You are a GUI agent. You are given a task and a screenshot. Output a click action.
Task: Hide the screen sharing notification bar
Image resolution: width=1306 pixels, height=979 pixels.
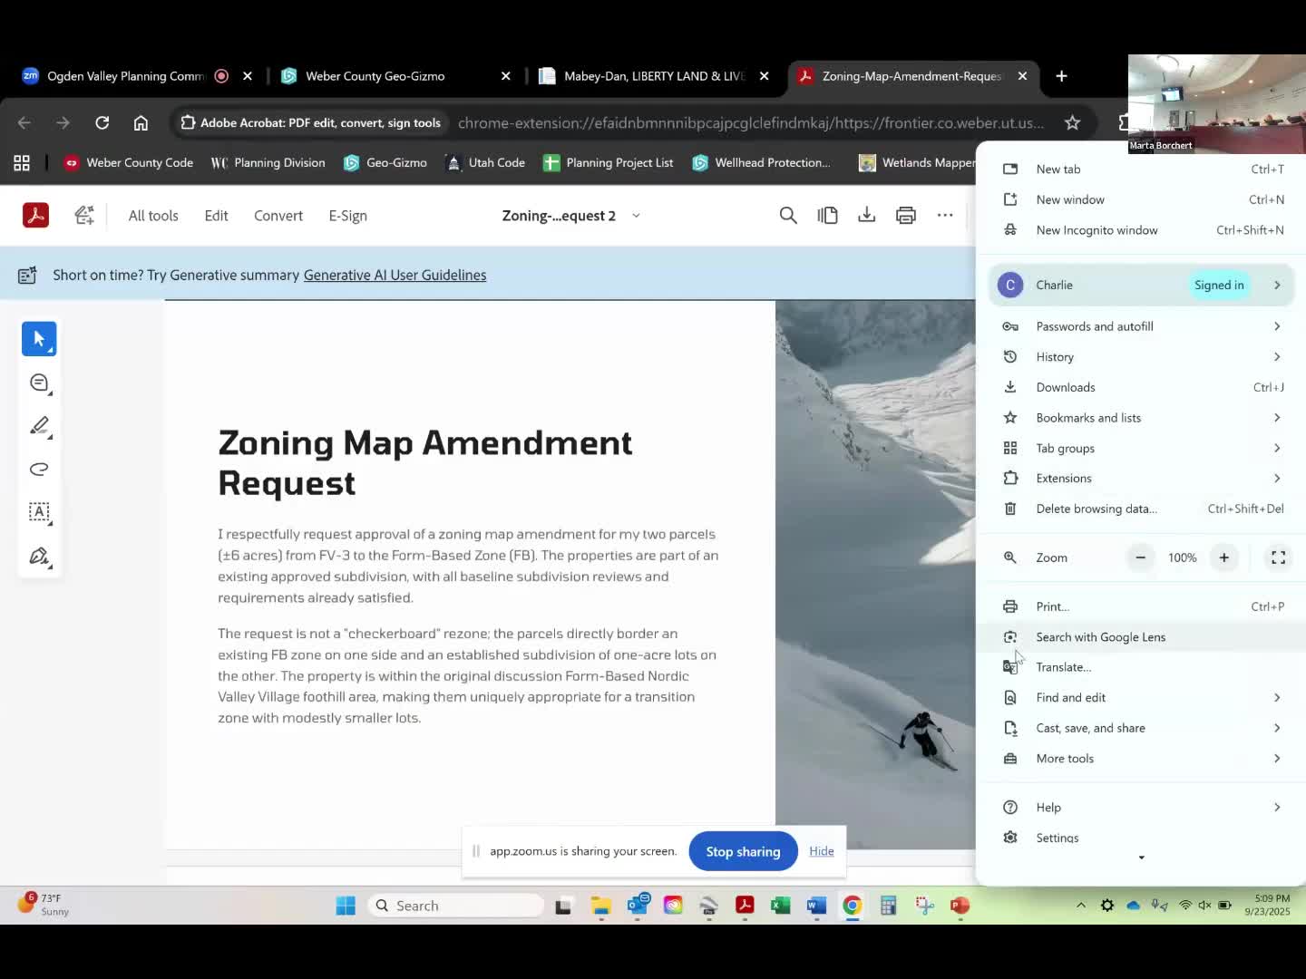click(822, 851)
